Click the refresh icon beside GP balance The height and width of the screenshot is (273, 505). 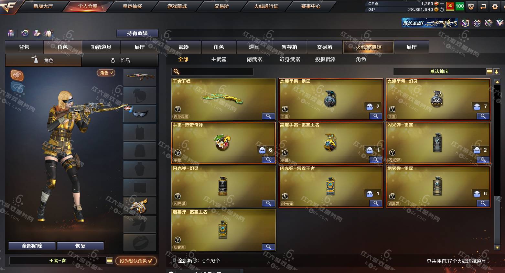pos(442,9)
